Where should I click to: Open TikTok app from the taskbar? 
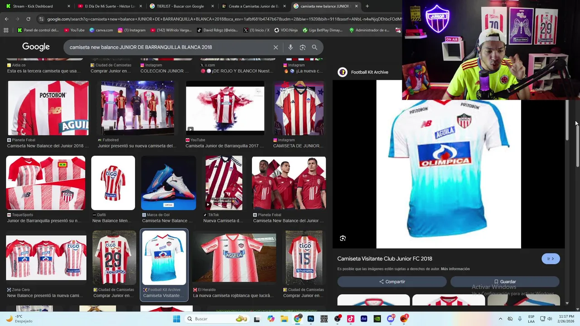351,319
